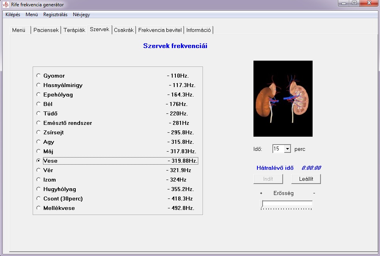The image size is (380, 256).
Task: Click the 418.3Hz frequency value
Action: 180,198
